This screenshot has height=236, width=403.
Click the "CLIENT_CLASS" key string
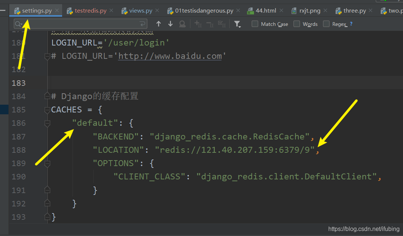tap(149, 176)
